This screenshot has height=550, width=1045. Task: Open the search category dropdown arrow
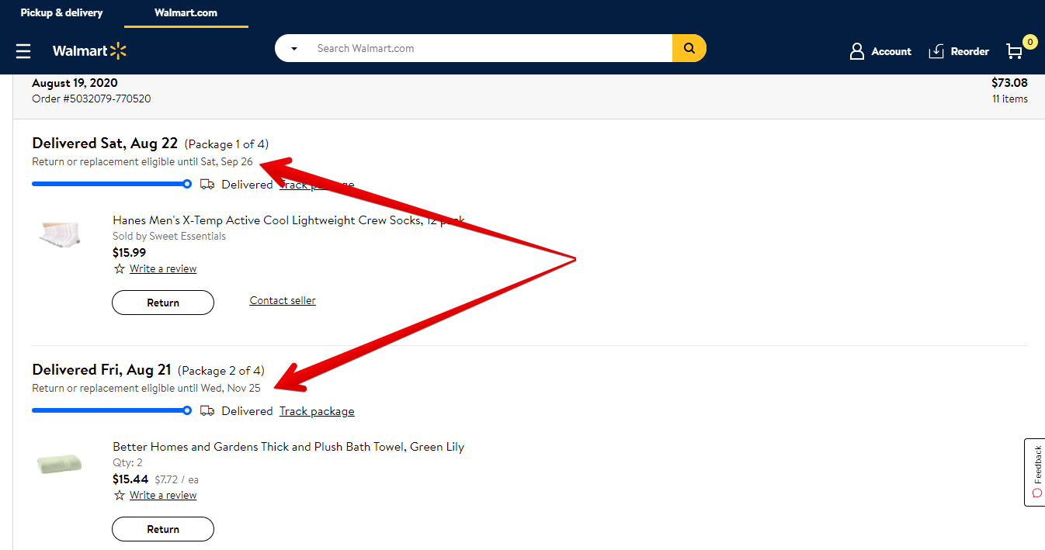[x=294, y=49]
